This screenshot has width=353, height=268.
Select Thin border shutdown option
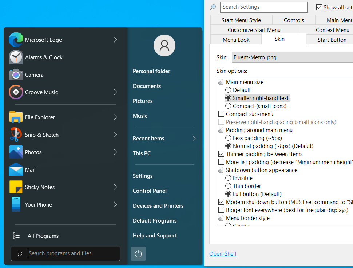228,186
